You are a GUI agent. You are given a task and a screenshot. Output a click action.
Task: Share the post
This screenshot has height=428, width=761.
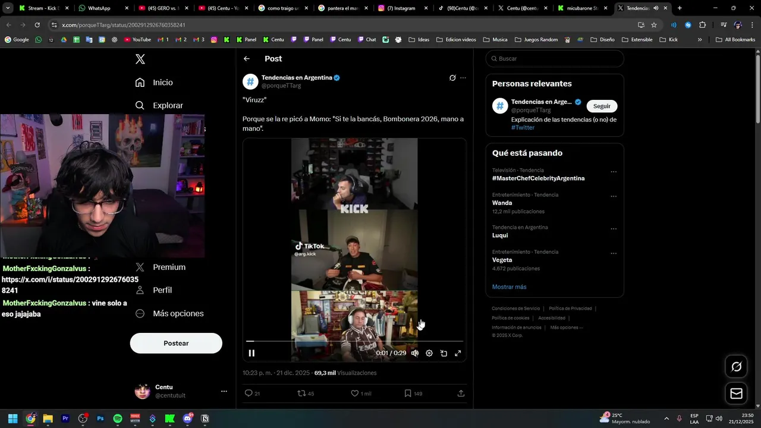tap(461, 394)
